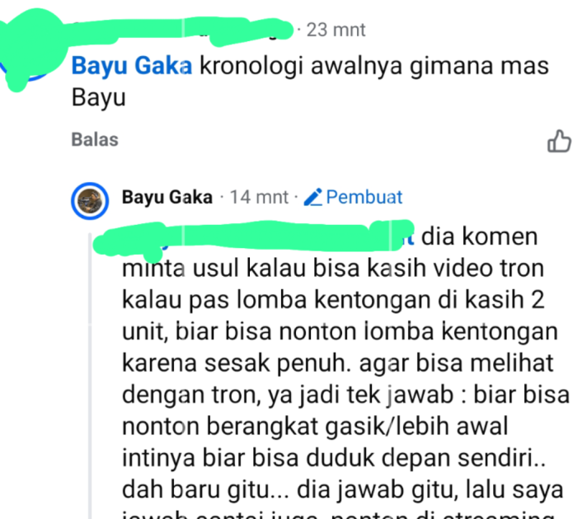Tap the grey vertical reply thread line
Viewport: 587px width, 519px height.
pyautogui.click(x=90, y=376)
